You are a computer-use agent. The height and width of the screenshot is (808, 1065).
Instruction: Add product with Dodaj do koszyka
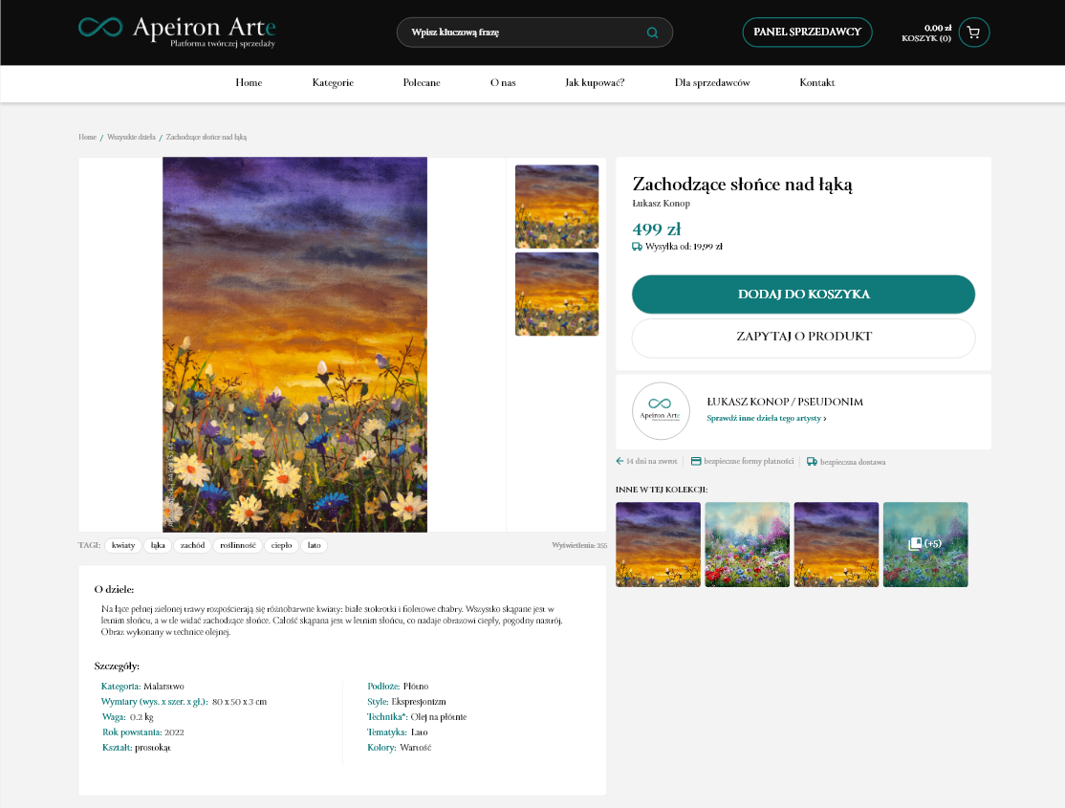pyautogui.click(x=803, y=295)
